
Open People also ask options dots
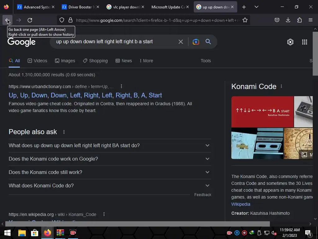[64, 132]
